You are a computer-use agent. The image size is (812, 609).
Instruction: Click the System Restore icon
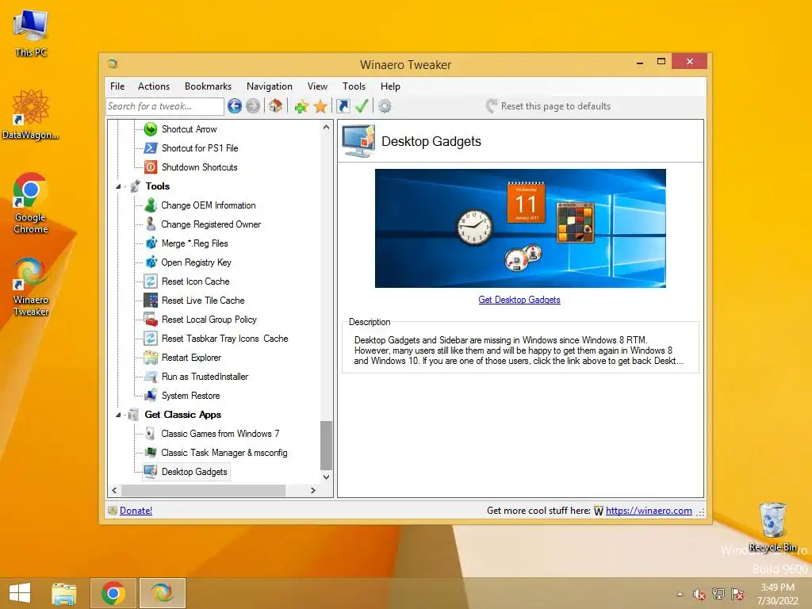(x=151, y=396)
